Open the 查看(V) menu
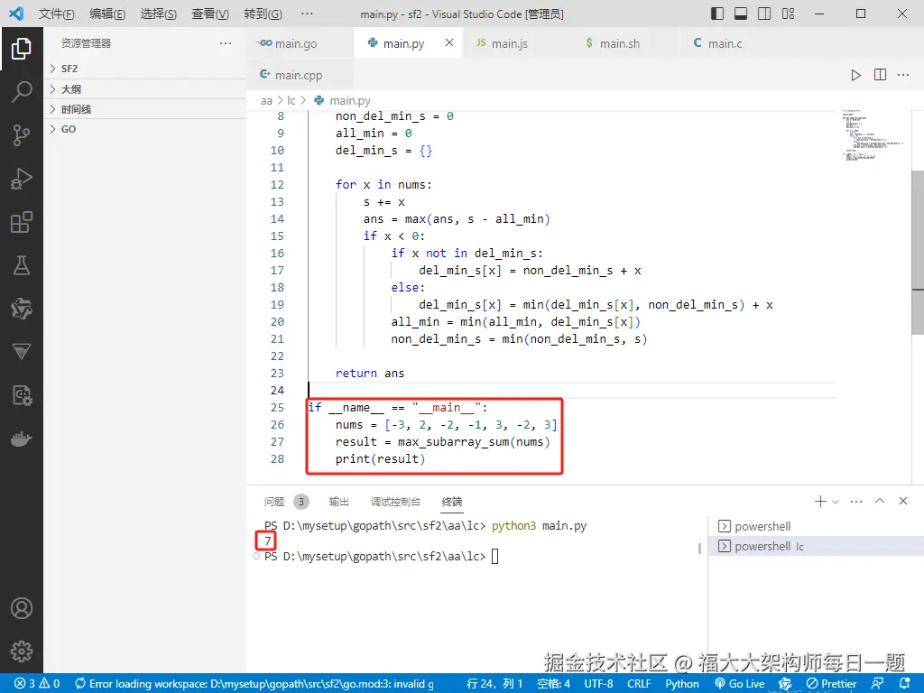Image resolution: width=924 pixels, height=693 pixels. [210, 14]
